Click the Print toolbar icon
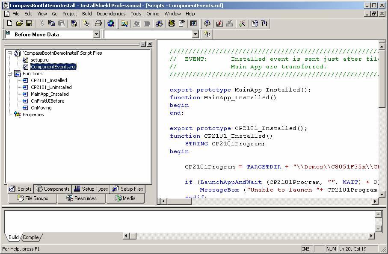Image resolution: width=388 pixels, height=254 pixels. pos(98,24)
